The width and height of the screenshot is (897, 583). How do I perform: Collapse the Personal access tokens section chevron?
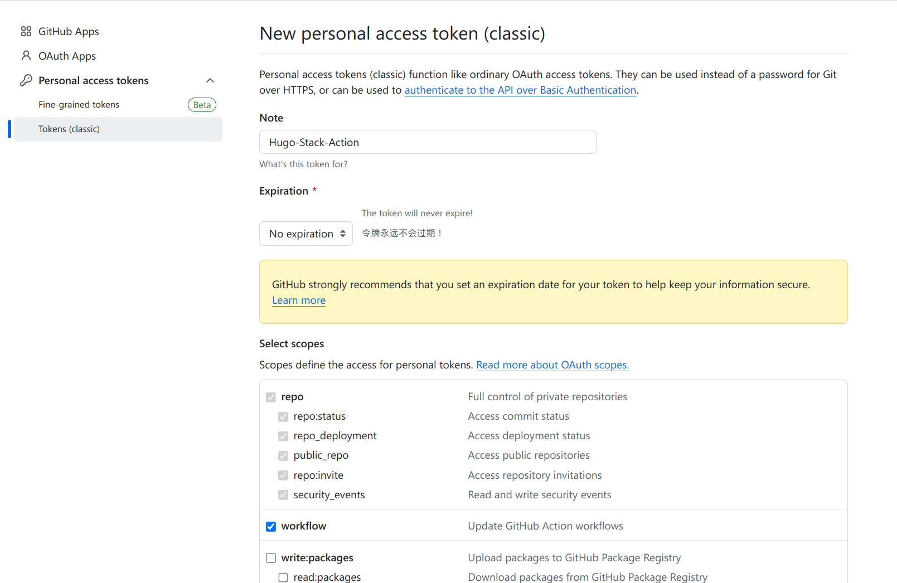(210, 80)
